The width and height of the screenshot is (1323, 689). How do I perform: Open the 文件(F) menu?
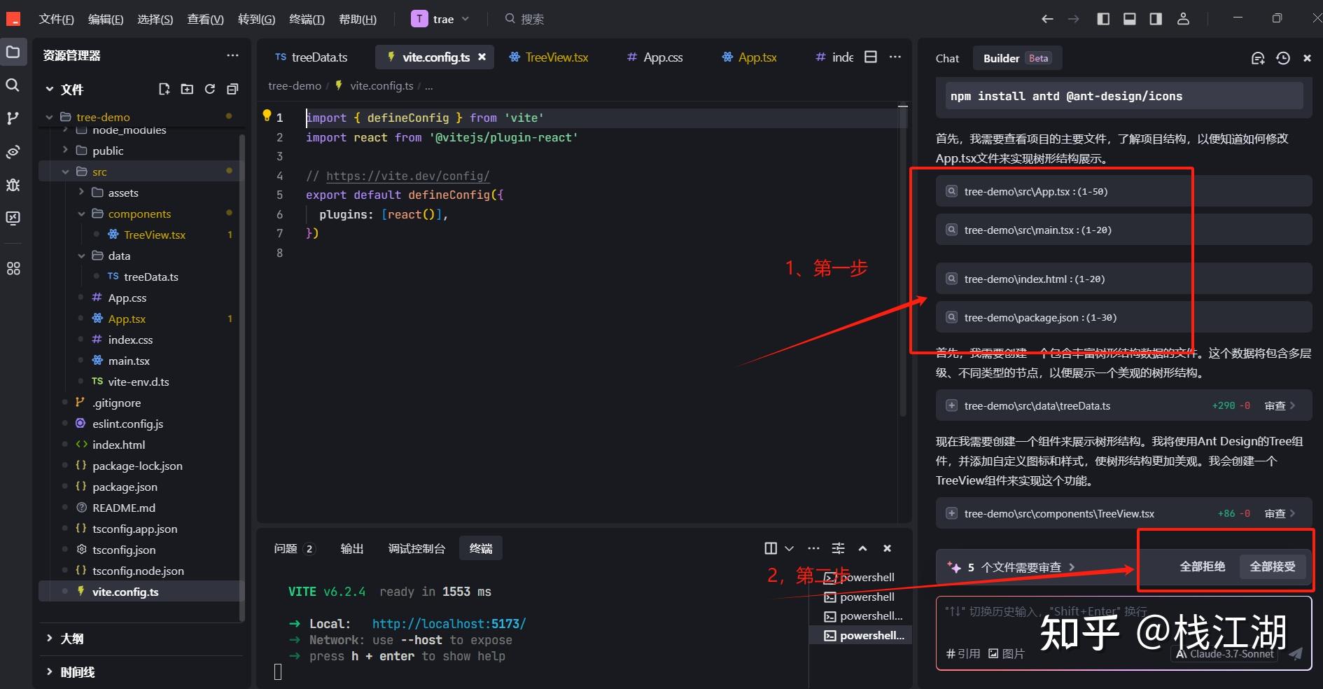tap(57, 19)
